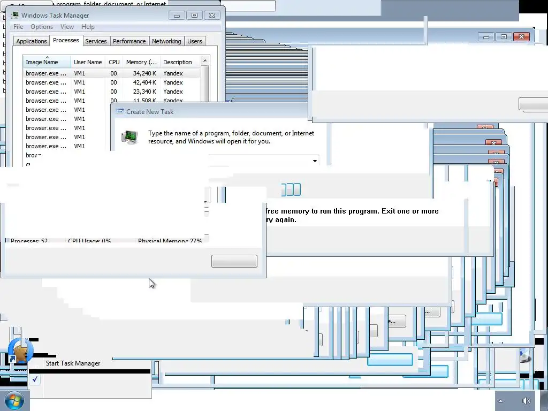Sort by the Description column header

(180, 62)
